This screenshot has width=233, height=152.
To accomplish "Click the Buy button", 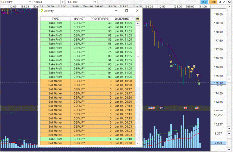I will [x=204, y=2].
